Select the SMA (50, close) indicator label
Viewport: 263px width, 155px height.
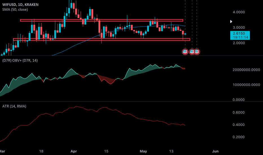(15, 10)
